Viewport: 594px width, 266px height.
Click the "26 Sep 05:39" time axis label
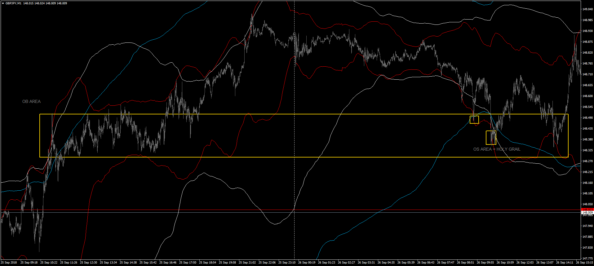(406, 263)
